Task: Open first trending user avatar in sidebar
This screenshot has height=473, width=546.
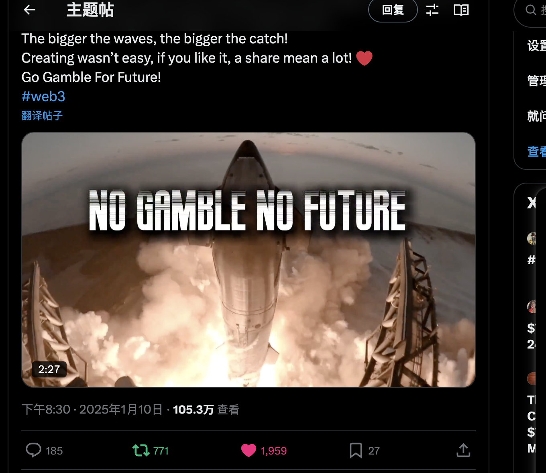Action: 532,239
